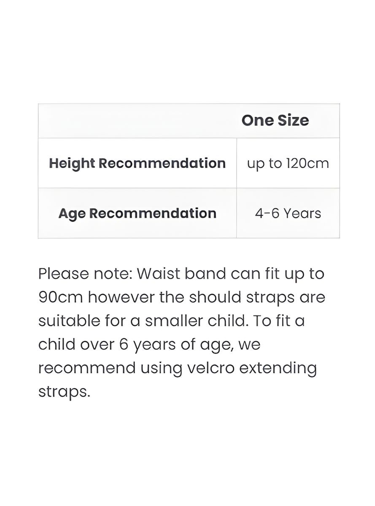375x506 pixels.
Task: Click the phrase "To fit a"
Action: coord(279,321)
